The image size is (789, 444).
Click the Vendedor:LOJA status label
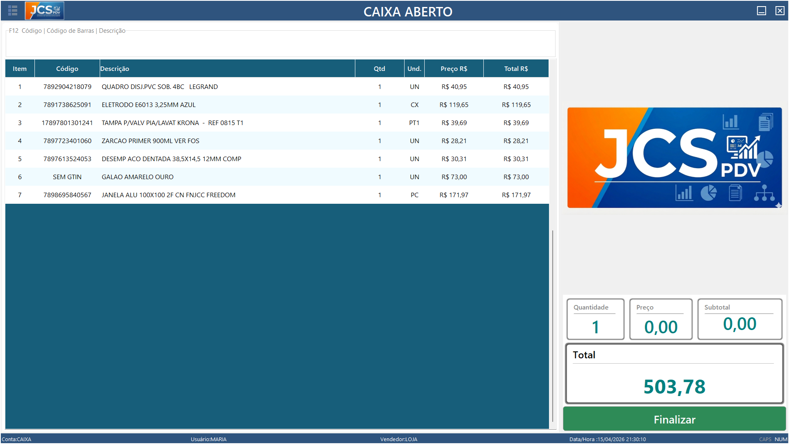click(398, 439)
